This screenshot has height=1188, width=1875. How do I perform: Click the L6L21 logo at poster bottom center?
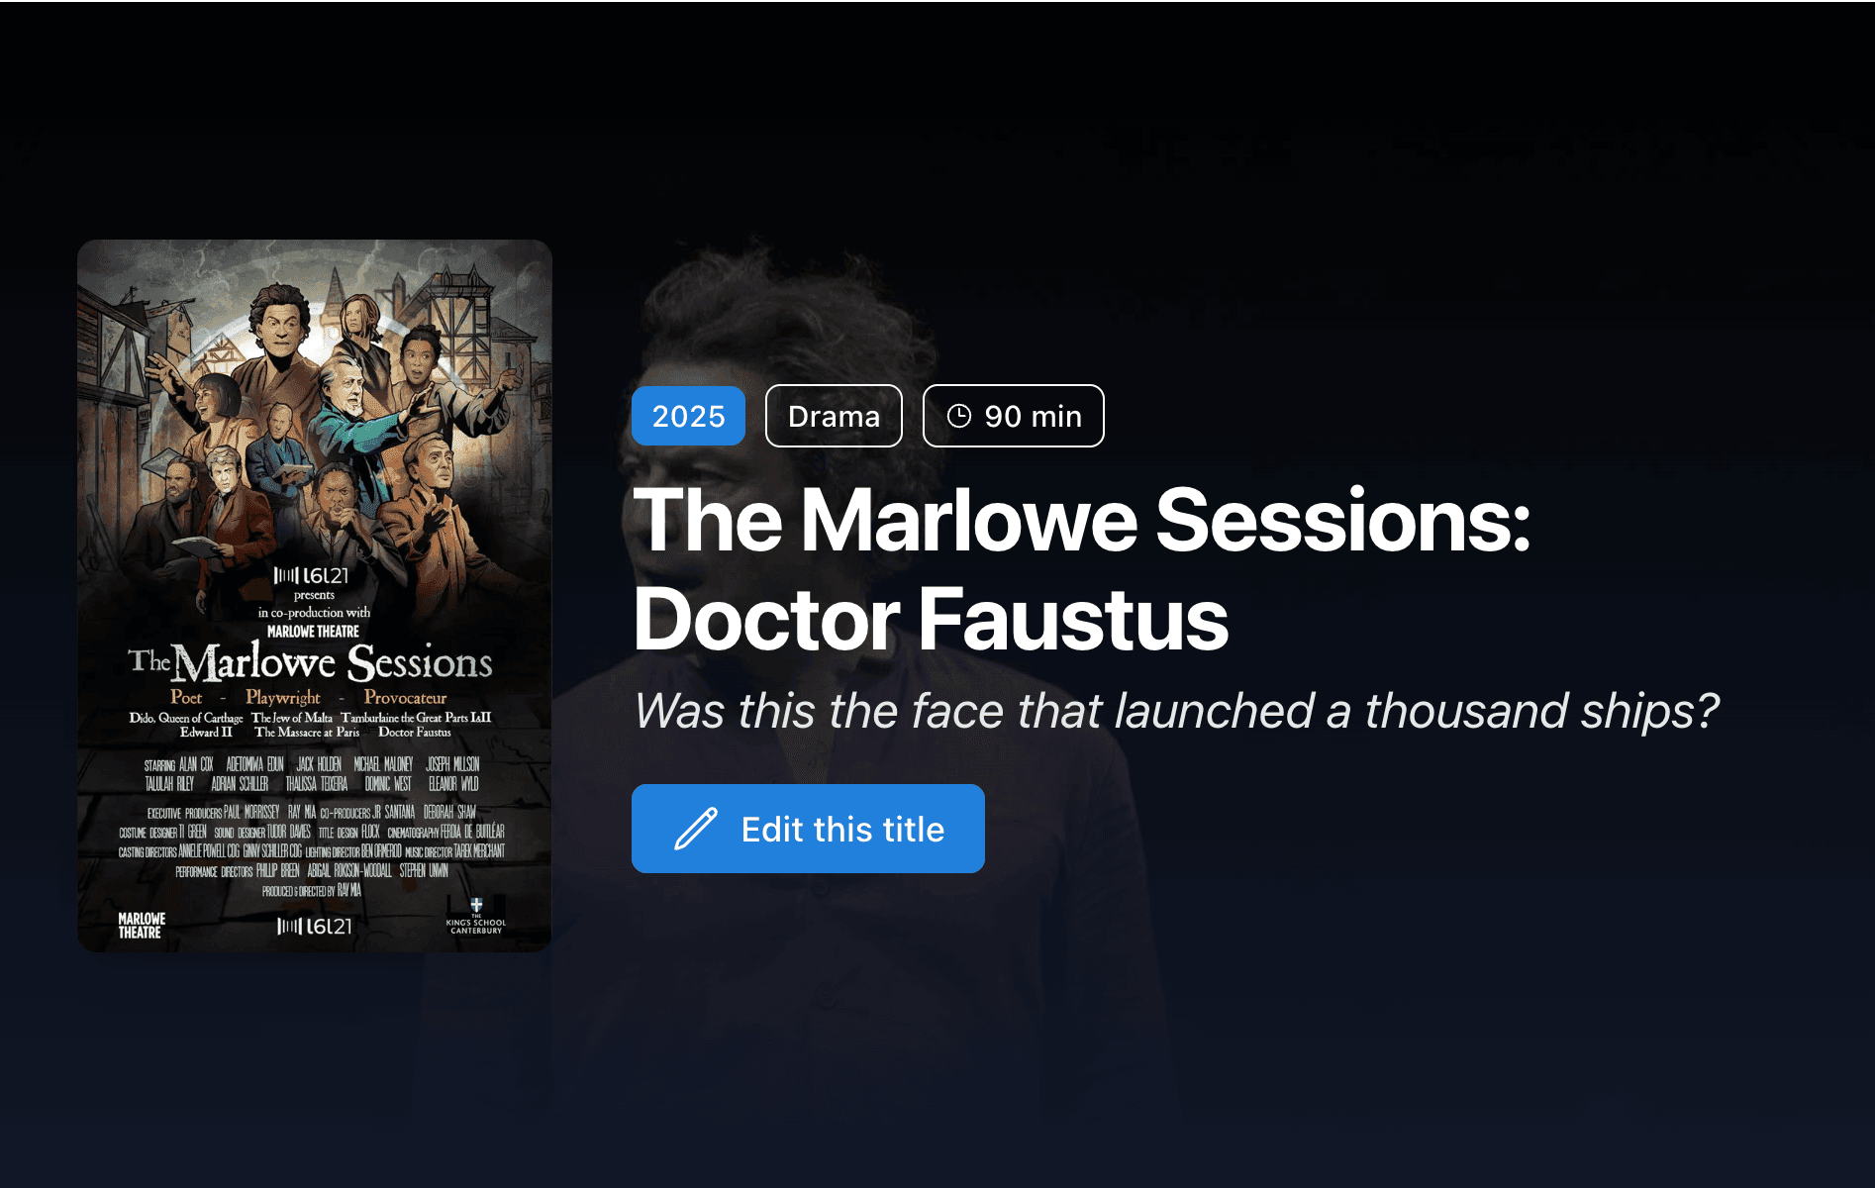click(x=314, y=926)
